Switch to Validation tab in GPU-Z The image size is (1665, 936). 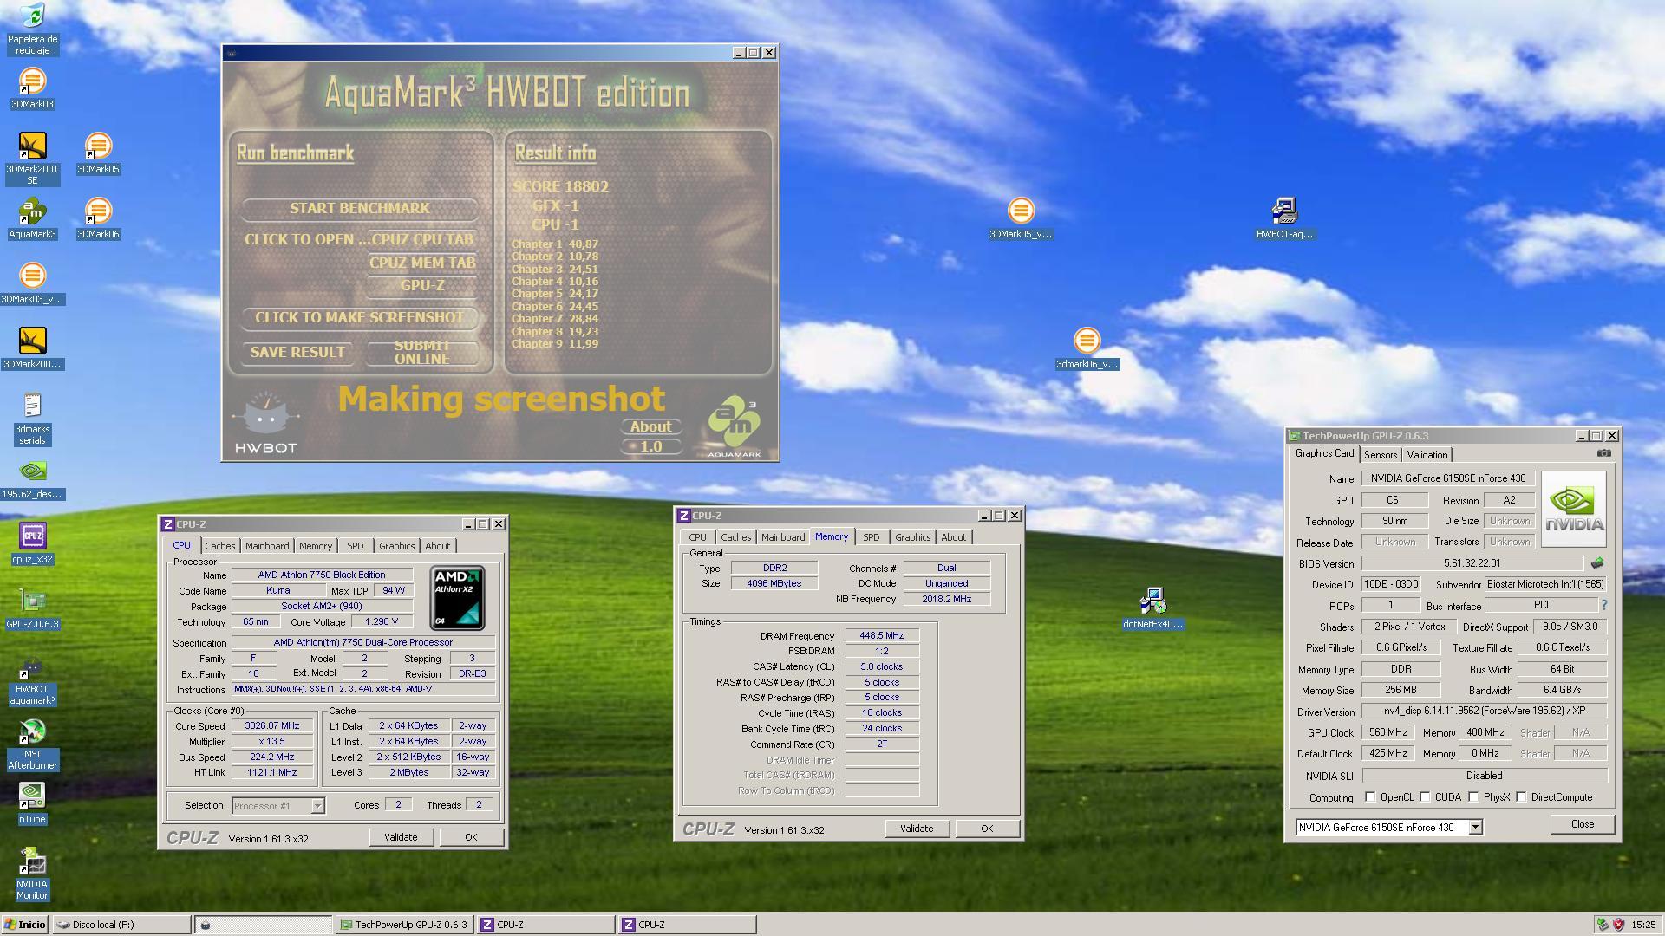[1427, 455]
